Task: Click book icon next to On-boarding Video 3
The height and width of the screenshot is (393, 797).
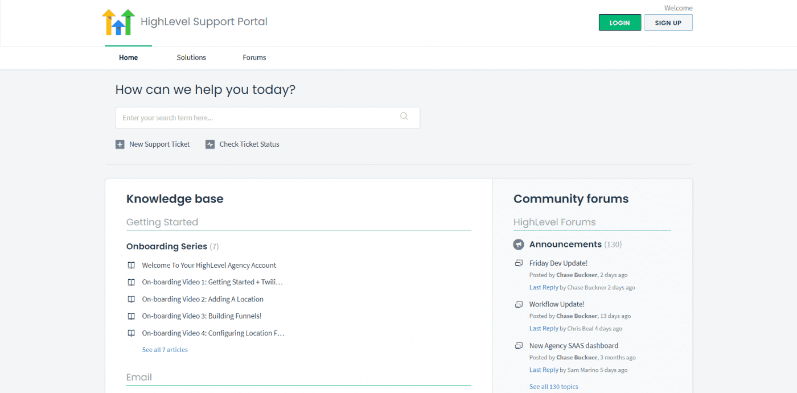Action: click(131, 316)
